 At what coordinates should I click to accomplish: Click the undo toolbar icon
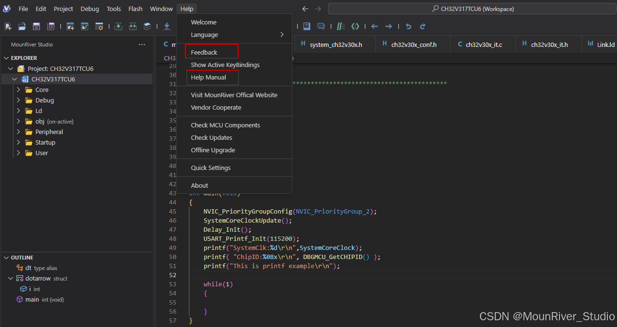coord(408,26)
